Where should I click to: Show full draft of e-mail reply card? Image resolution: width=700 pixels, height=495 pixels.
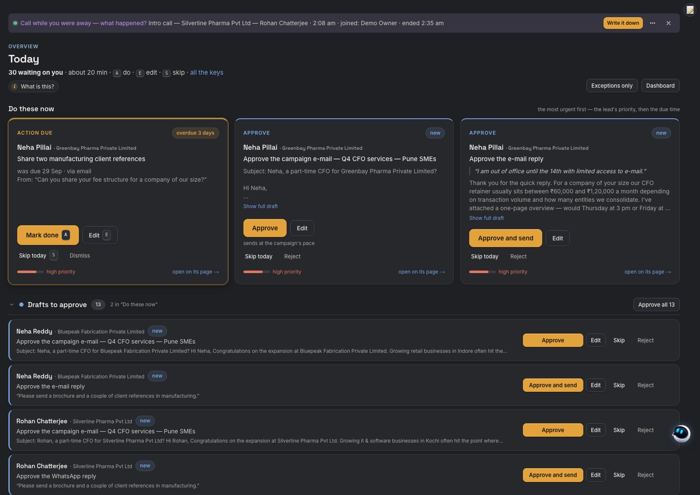pos(486,218)
